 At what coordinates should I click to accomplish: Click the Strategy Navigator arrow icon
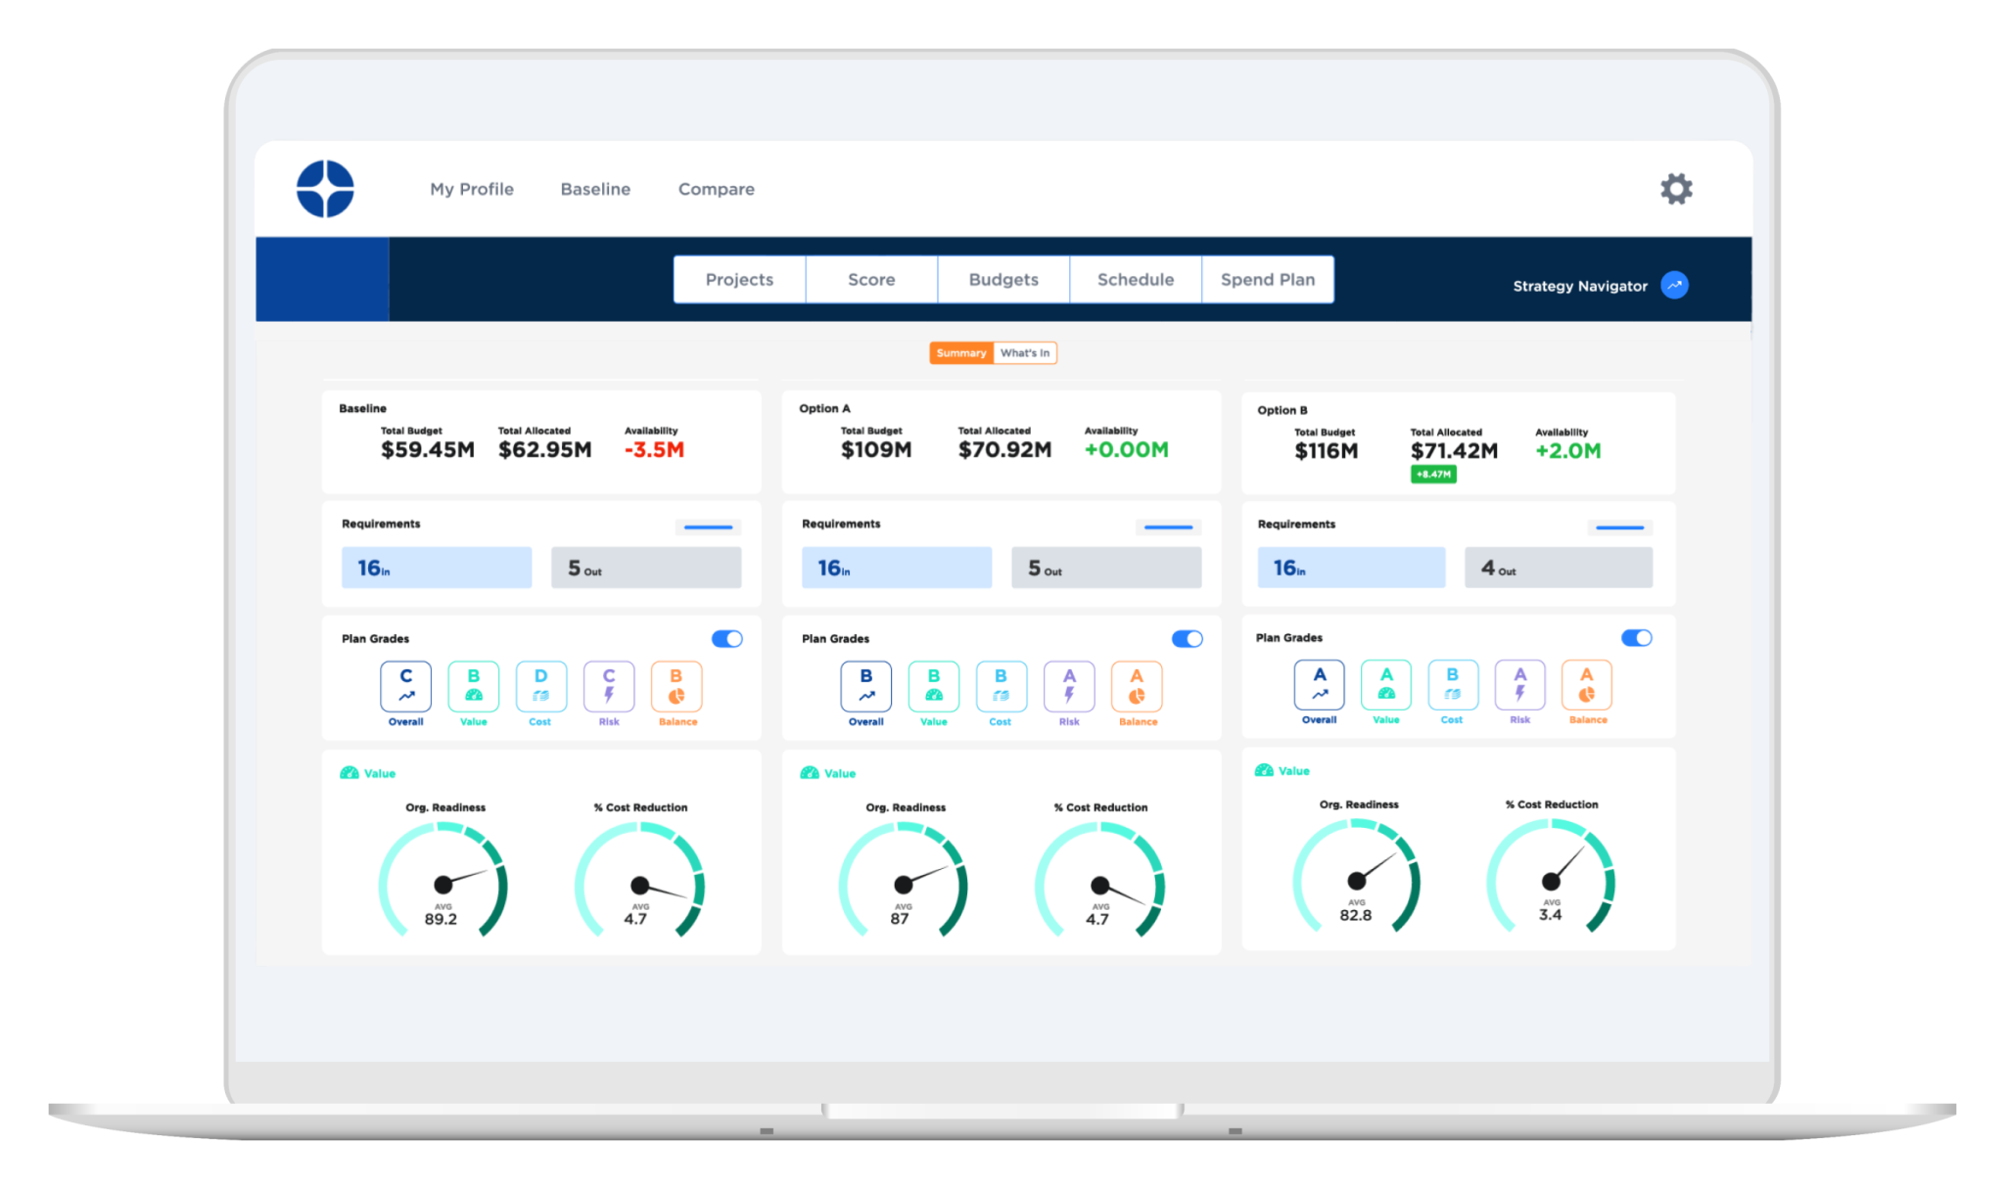pyautogui.click(x=1675, y=285)
